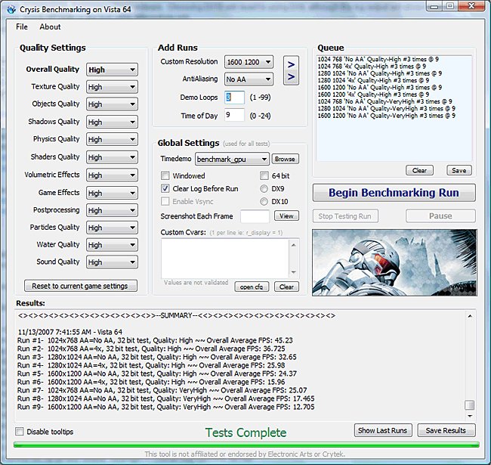This screenshot has width=491, height=465.
Task: Open the Game Effects dropdown
Action: click(112, 193)
